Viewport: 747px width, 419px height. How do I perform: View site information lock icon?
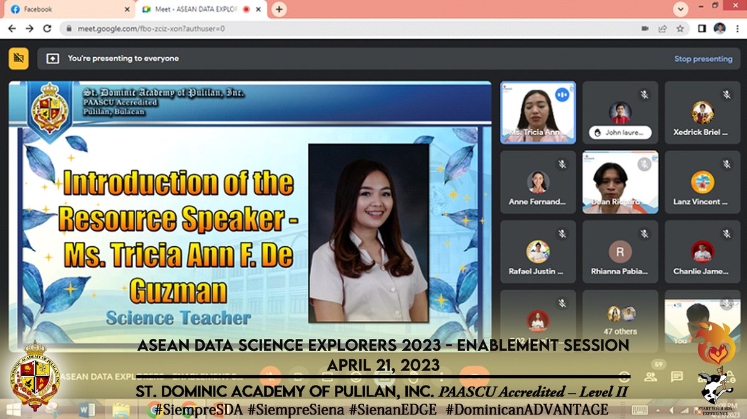[x=68, y=29]
